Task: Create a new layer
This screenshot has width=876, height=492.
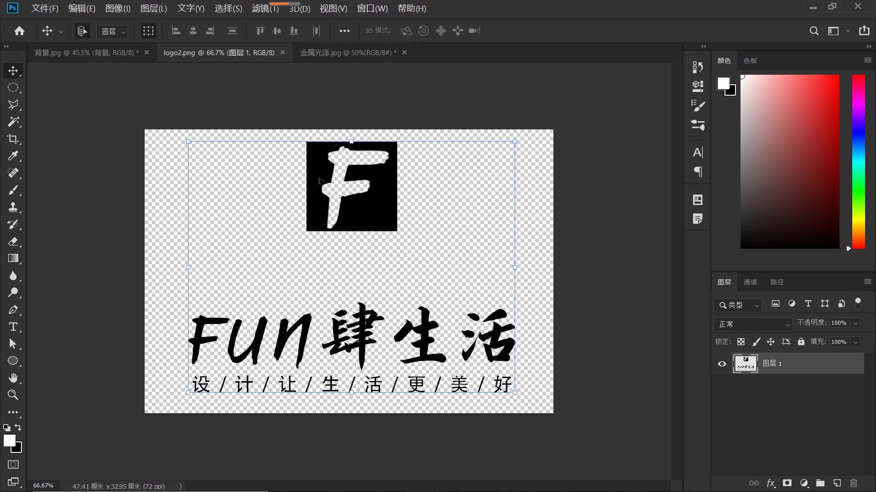Action: (x=837, y=483)
